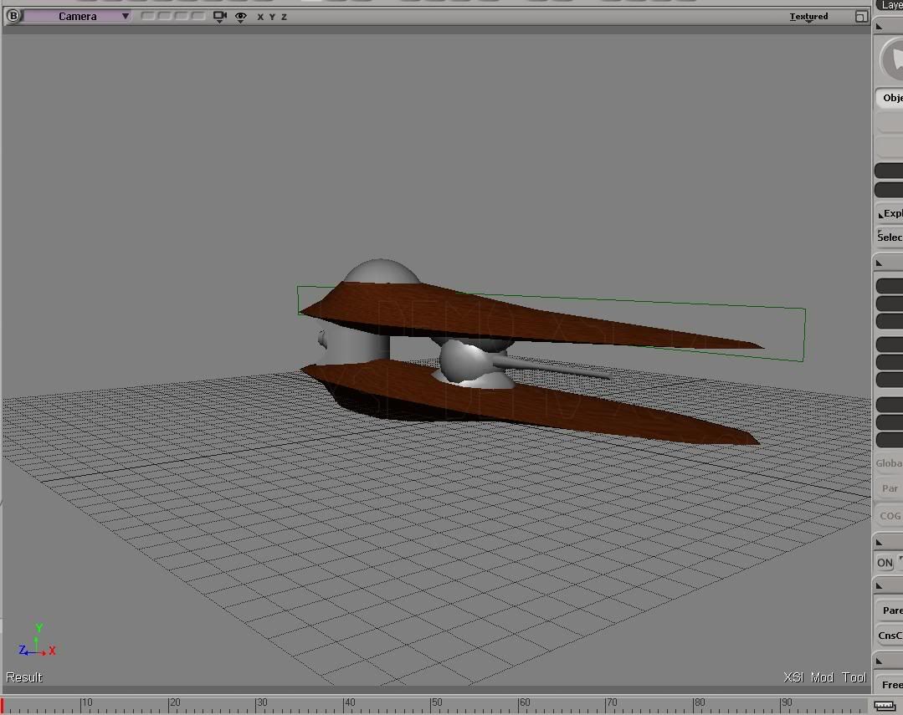Collapse the Select panel triangle above arrow tool
The image size is (903, 715).
point(880,27)
